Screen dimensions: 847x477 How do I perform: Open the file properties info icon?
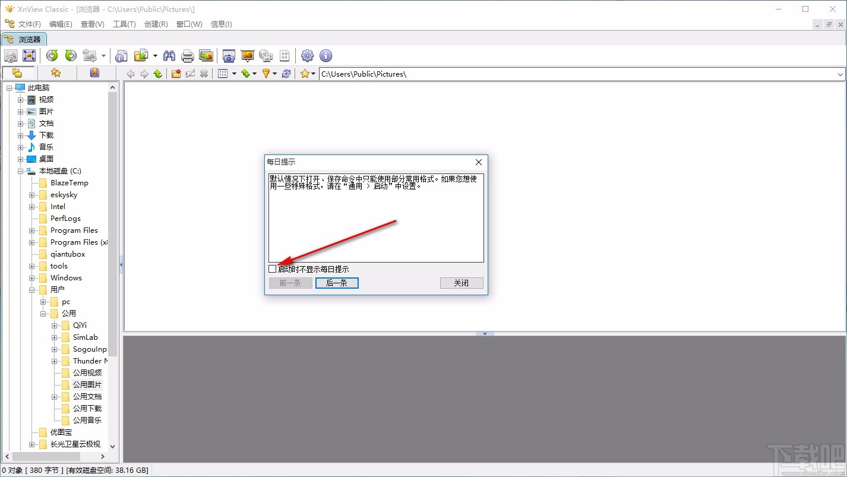coord(121,56)
